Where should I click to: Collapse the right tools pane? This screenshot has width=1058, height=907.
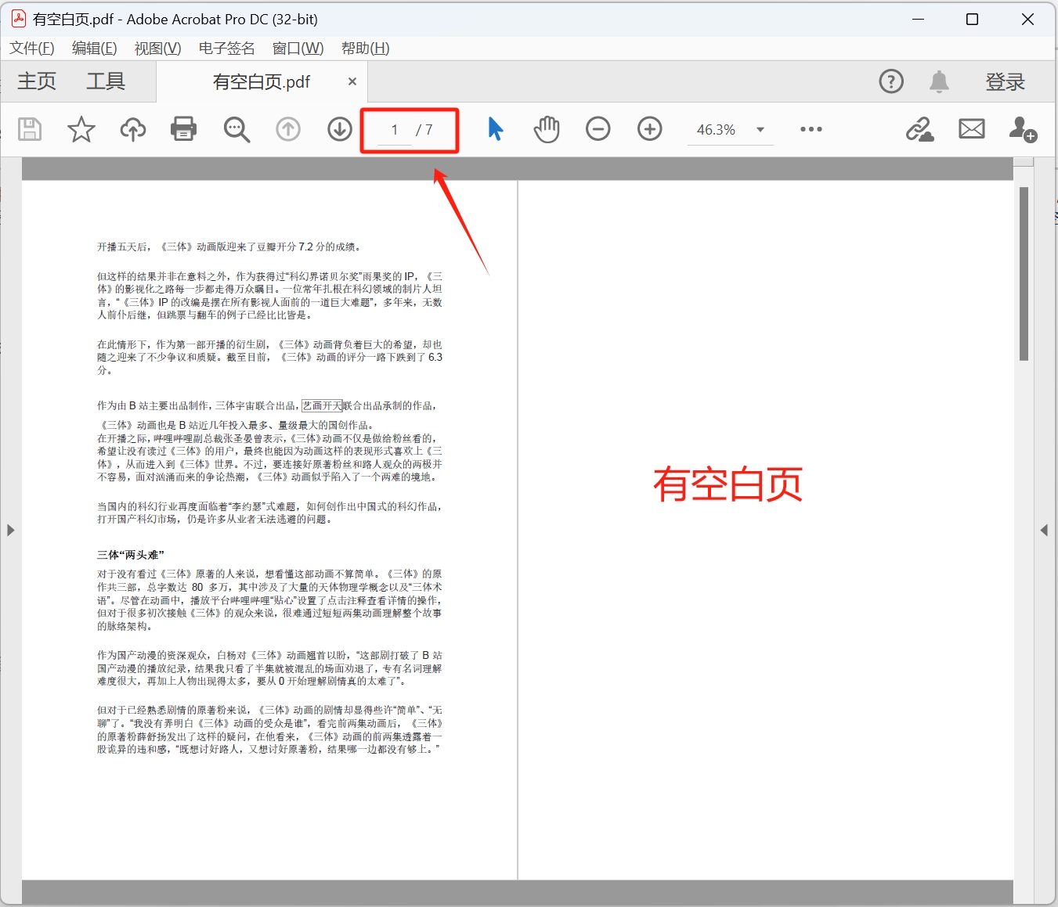point(1045,530)
